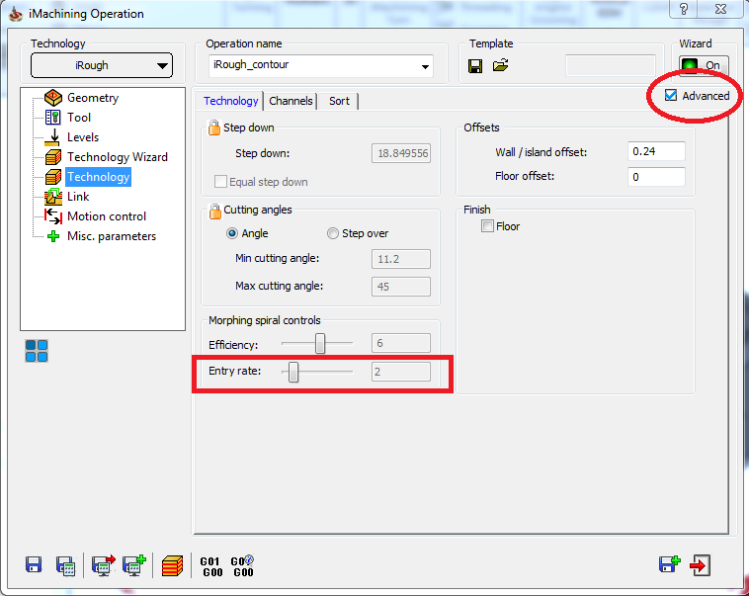Click the Entry rate value field
This screenshot has height=596, width=749.
point(401,372)
